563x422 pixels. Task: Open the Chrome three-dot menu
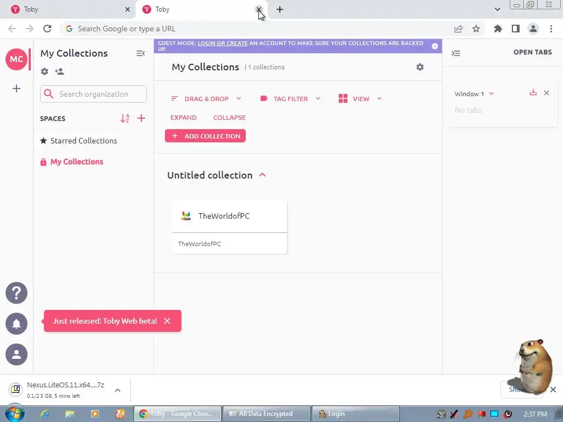[x=551, y=29]
